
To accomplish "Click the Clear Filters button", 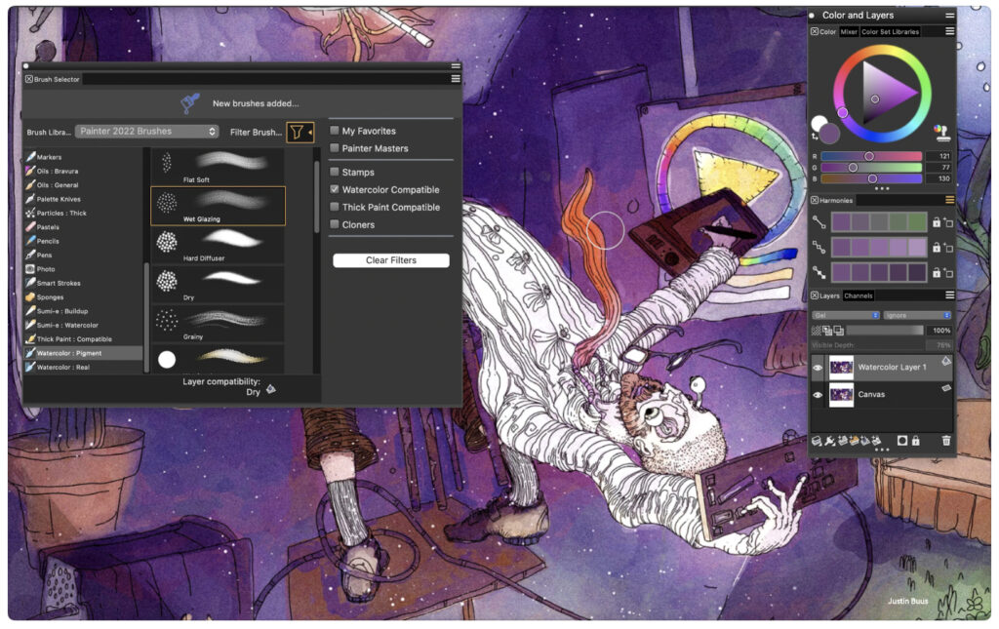I will pos(390,259).
